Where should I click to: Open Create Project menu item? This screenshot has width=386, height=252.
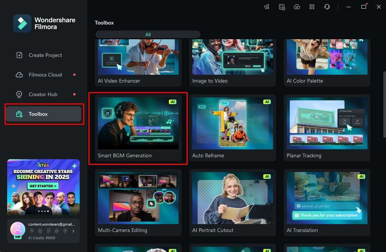43,55
